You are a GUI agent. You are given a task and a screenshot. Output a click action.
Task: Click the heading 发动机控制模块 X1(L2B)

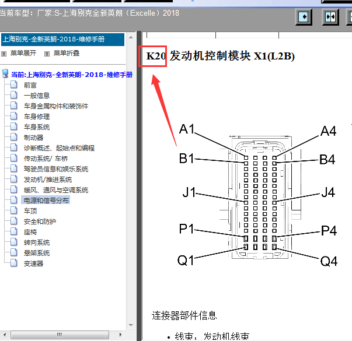coord(232,56)
